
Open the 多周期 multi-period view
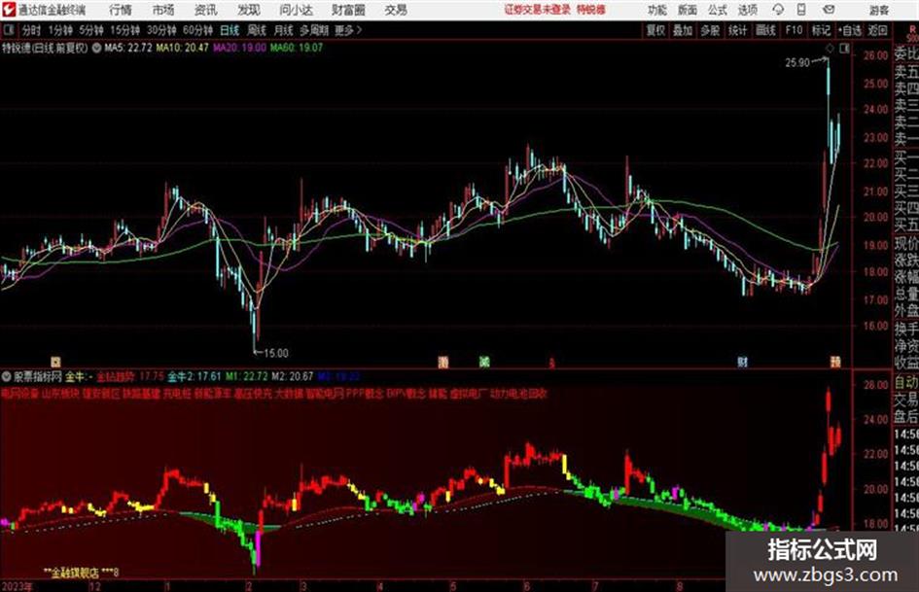click(314, 30)
